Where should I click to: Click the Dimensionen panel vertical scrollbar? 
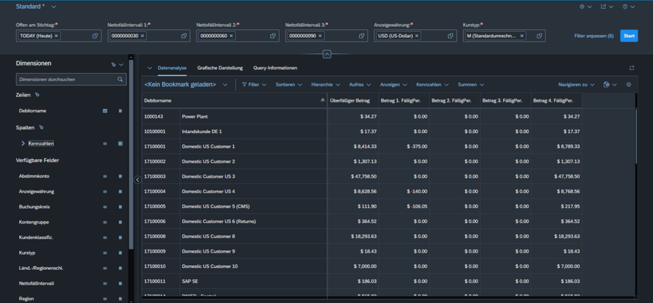tap(131, 154)
